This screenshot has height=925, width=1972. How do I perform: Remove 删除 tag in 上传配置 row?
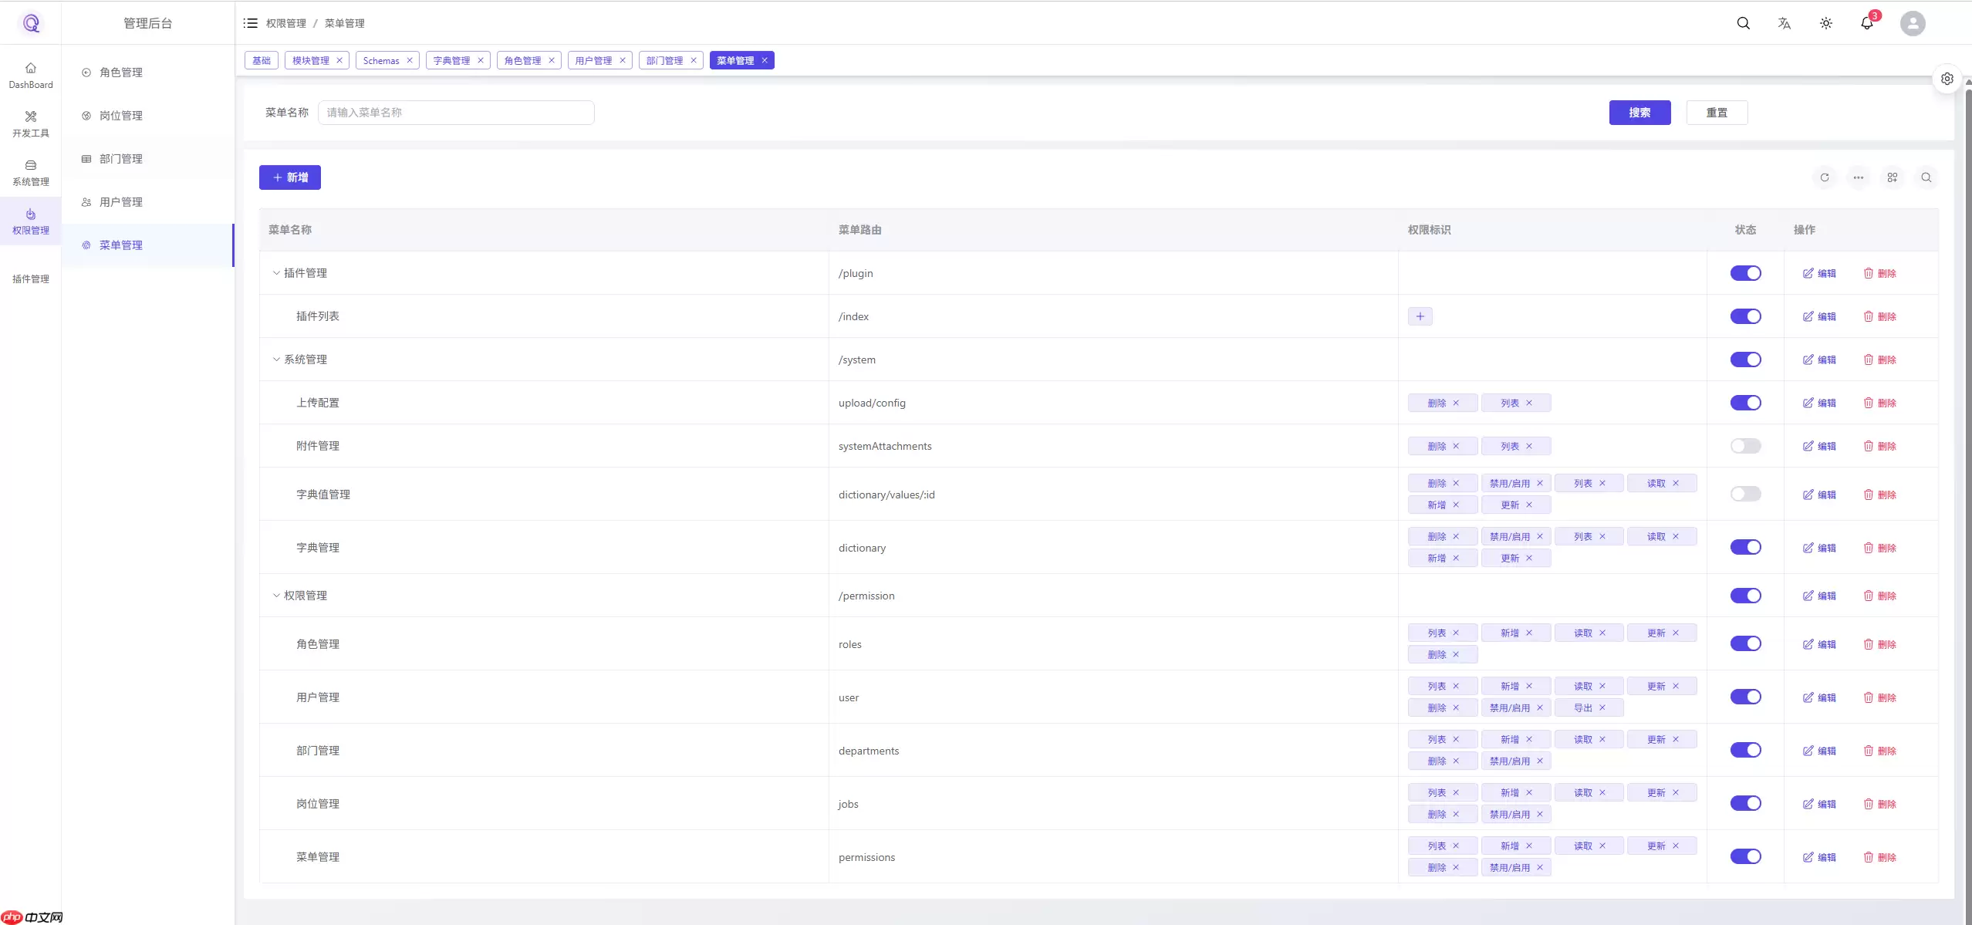[x=1456, y=403]
